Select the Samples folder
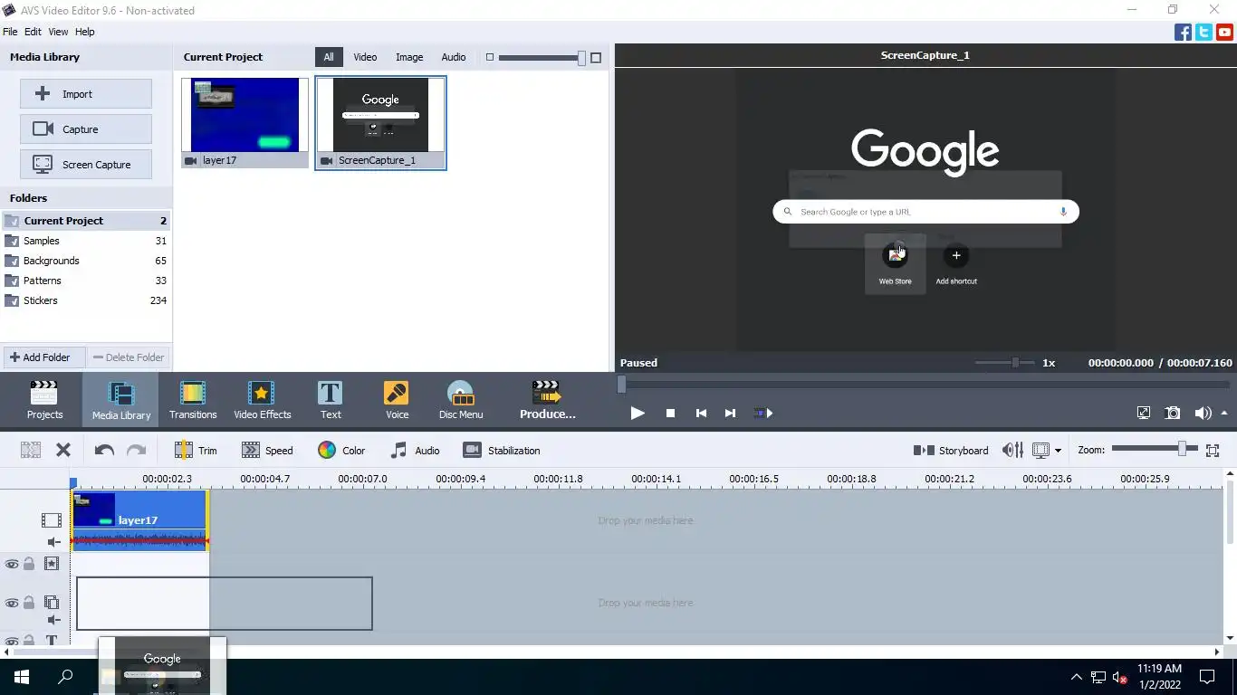Viewport: 1237px width, 695px height. coord(86,241)
